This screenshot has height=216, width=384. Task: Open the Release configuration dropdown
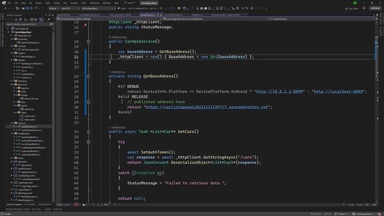[x=54, y=8]
